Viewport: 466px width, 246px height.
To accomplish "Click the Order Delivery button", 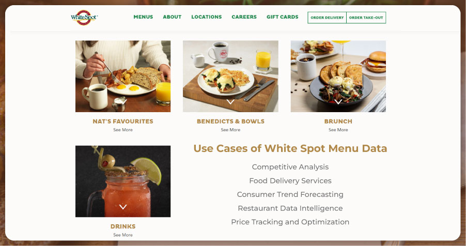I will 327,18.
